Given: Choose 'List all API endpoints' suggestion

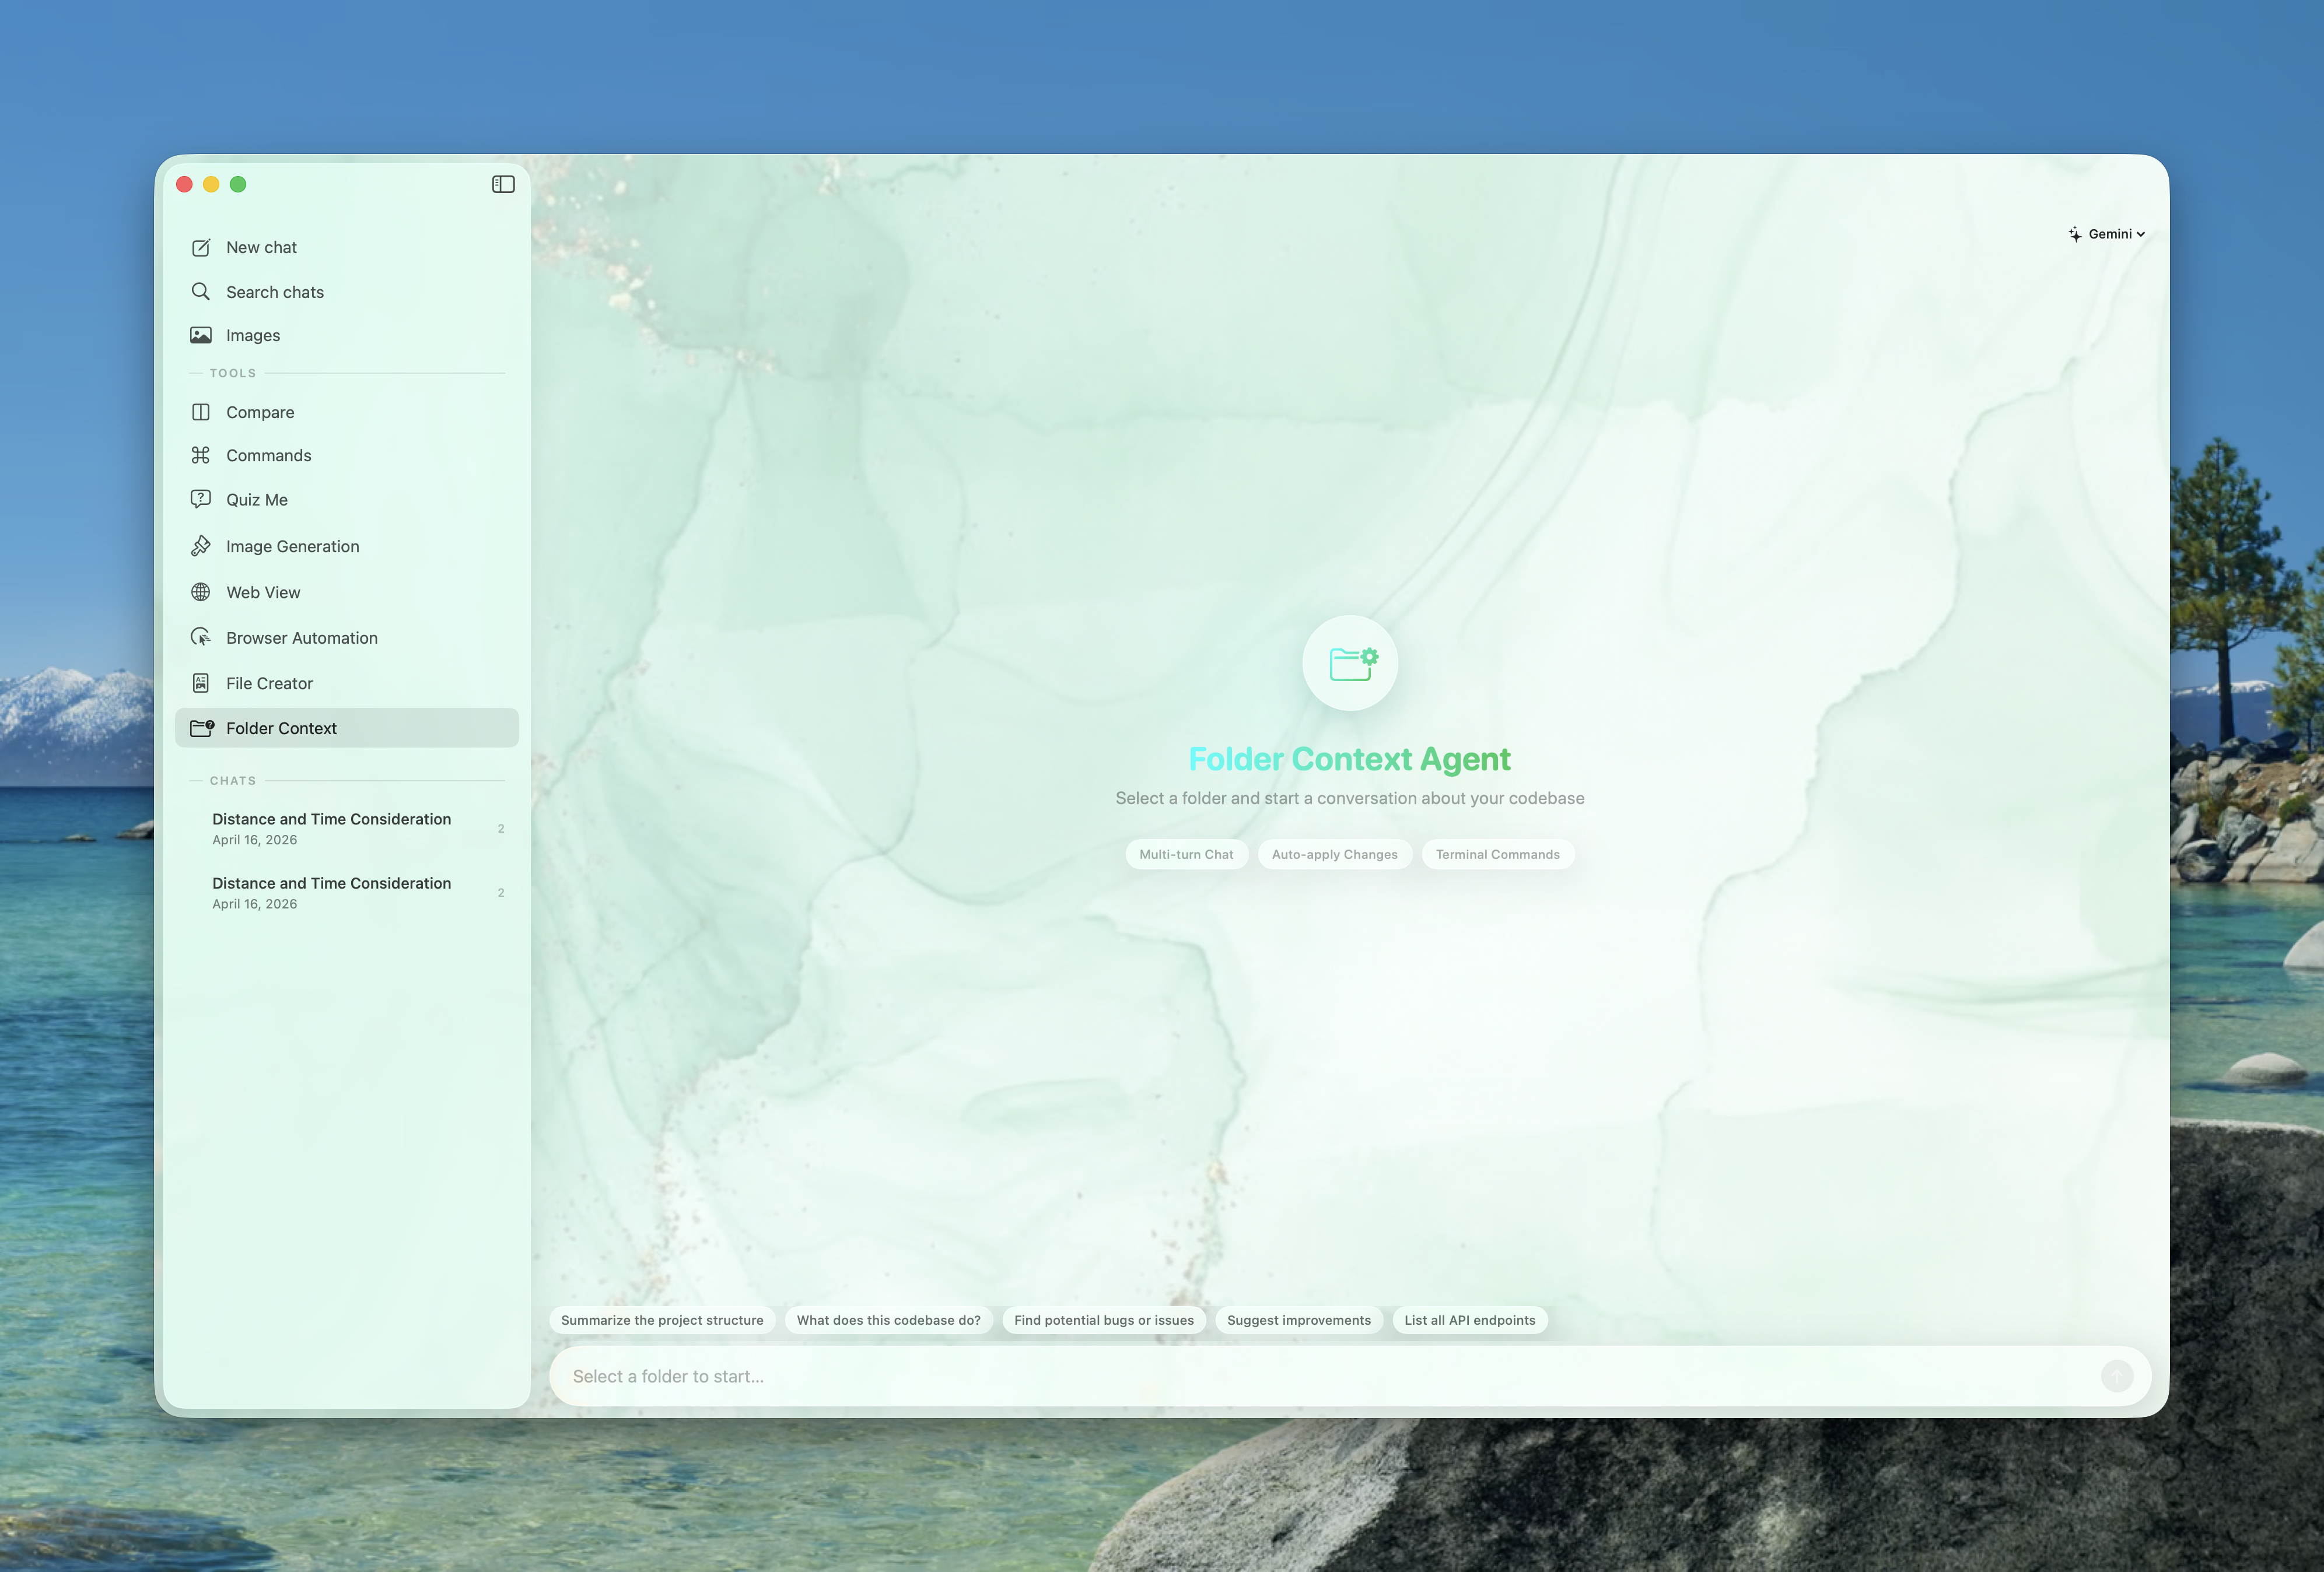Looking at the screenshot, I should coord(1469,1320).
